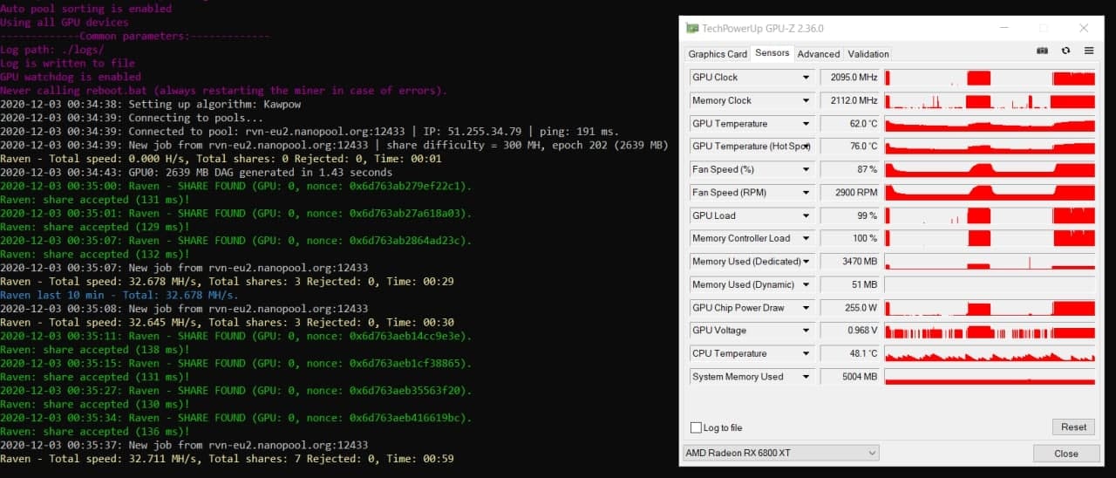The height and width of the screenshot is (478, 1116).
Task: Click the 100 % memory controller load value
Action: [x=850, y=238]
